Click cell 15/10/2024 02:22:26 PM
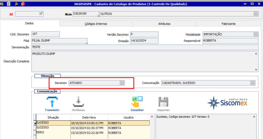263x139 pixels. (x=89, y=133)
